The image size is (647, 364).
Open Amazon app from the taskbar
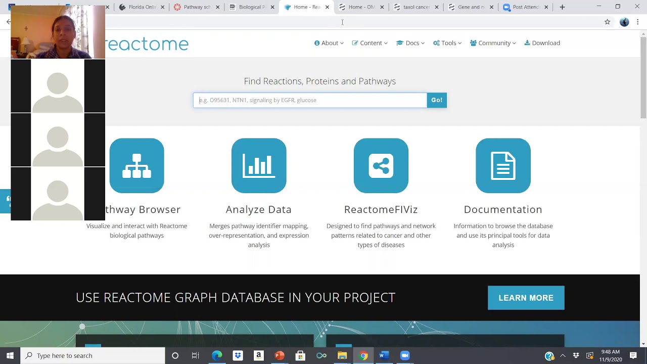pyautogui.click(x=258, y=355)
